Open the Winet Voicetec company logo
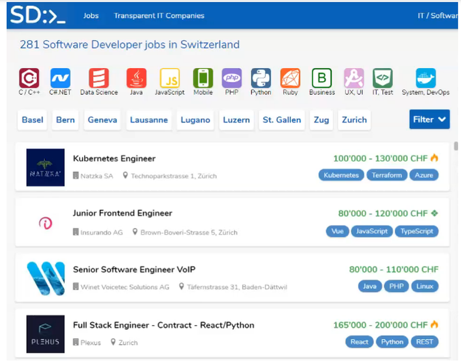 45,278
